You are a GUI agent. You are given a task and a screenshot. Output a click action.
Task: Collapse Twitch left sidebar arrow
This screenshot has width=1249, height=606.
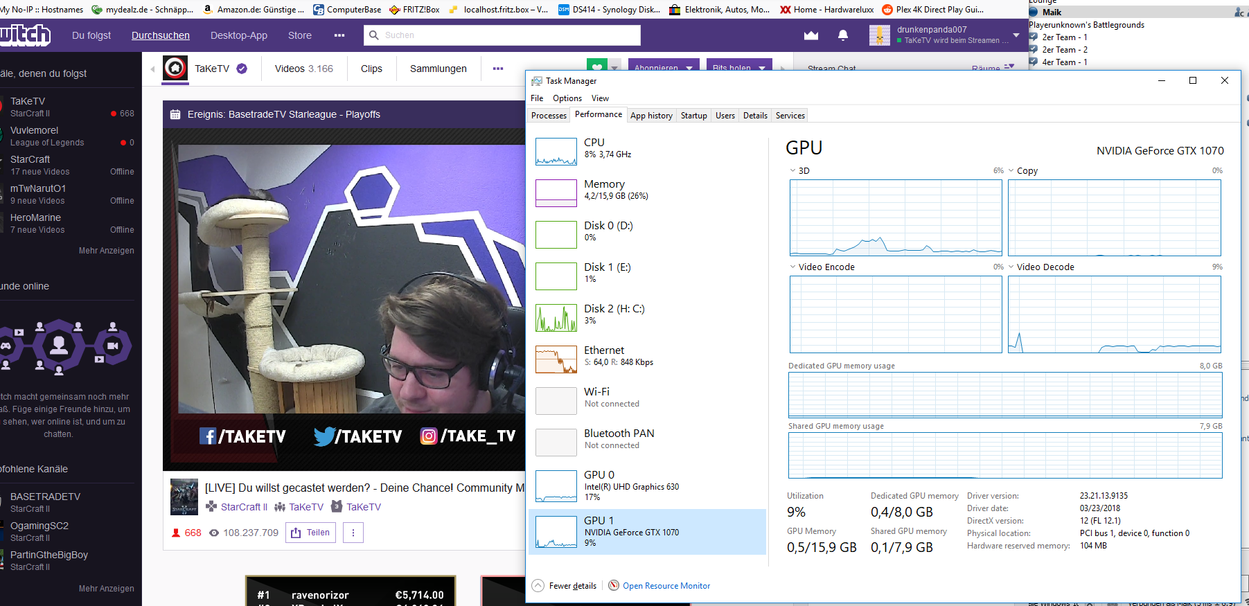point(152,69)
